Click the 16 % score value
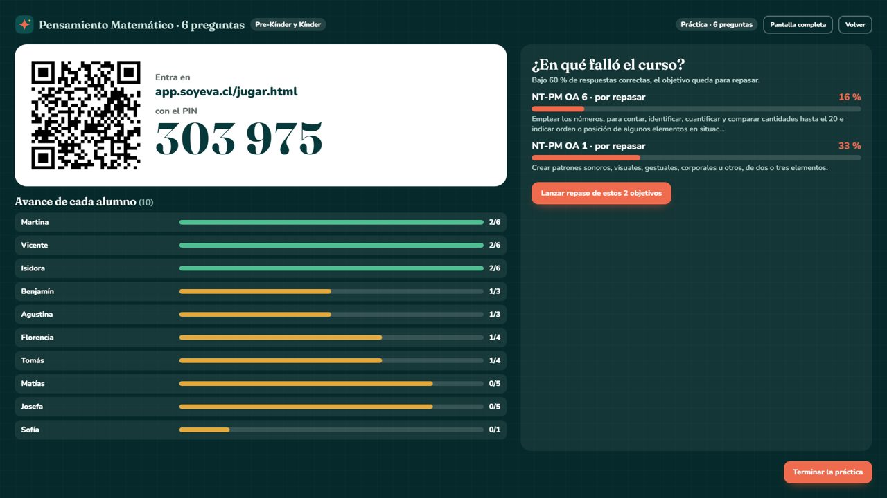This screenshot has width=887, height=498. pos(850,98)
